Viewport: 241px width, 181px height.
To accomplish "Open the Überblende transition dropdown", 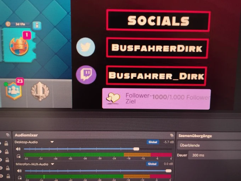I will tap(209, 145).
